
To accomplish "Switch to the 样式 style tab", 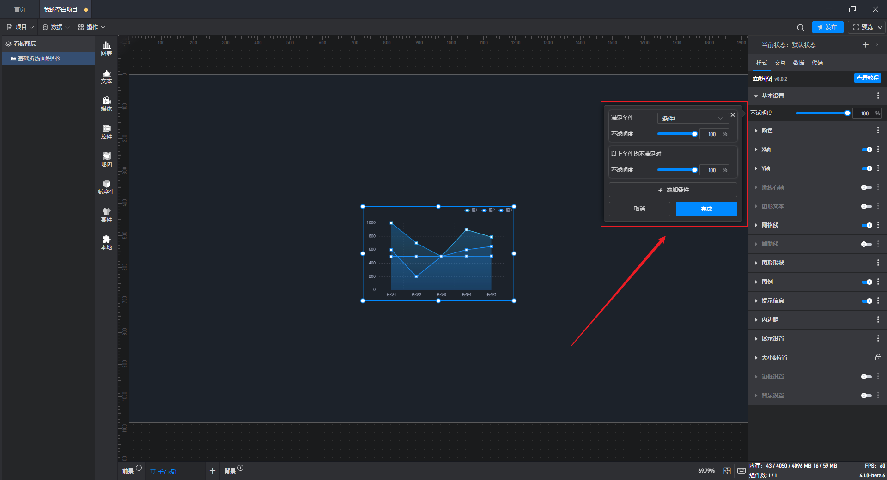I will pos(761,62).
